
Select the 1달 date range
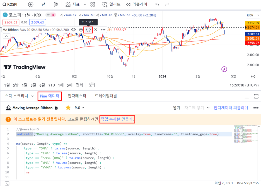click(x=25, y=85)
